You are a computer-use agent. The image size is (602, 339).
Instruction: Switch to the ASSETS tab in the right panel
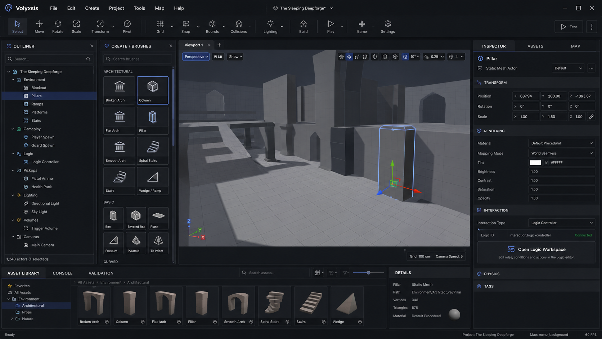click(x=535, y=46)
